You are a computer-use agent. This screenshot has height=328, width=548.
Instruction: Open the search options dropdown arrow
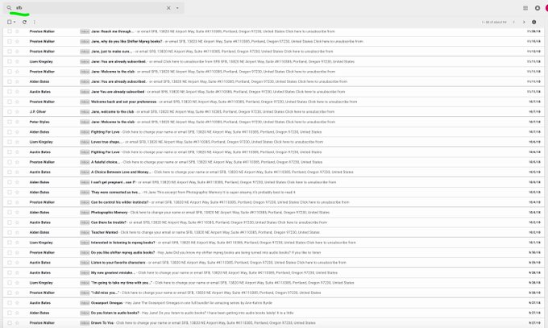click(x=177, y=8)
